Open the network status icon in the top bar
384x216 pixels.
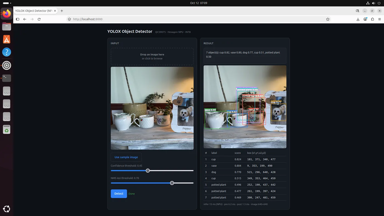(368, 3)
